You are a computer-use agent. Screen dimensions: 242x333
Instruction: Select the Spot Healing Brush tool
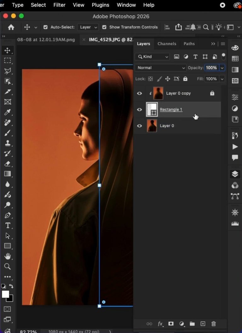pos(8,122)
